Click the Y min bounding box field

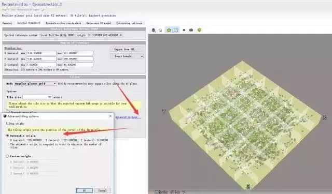(x=41, y=59)
